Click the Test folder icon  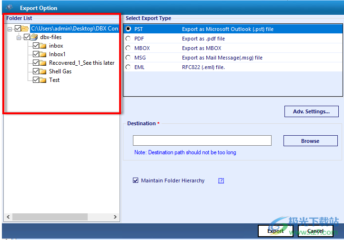pos(43,80)
